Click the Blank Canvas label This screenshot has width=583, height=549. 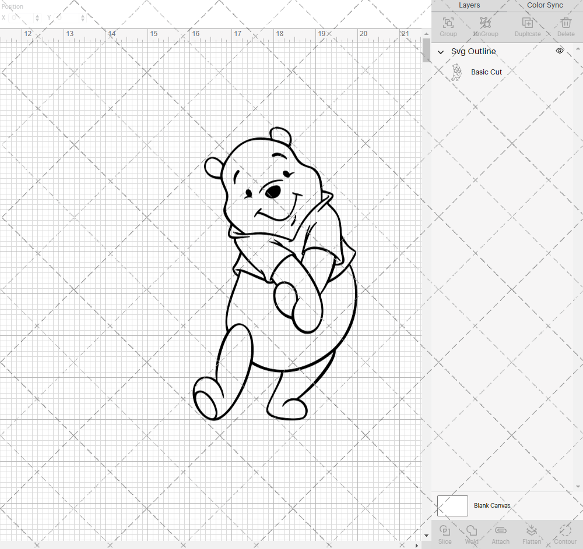[492, 505]
